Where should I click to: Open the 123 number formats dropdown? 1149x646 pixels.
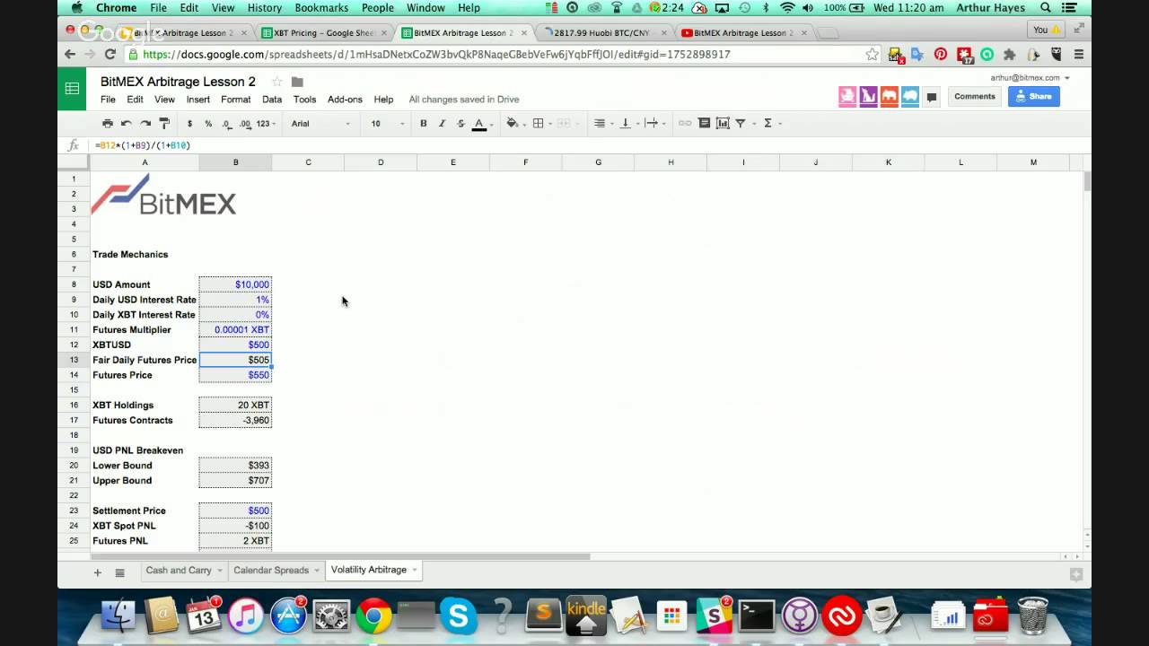coord(267,124)
